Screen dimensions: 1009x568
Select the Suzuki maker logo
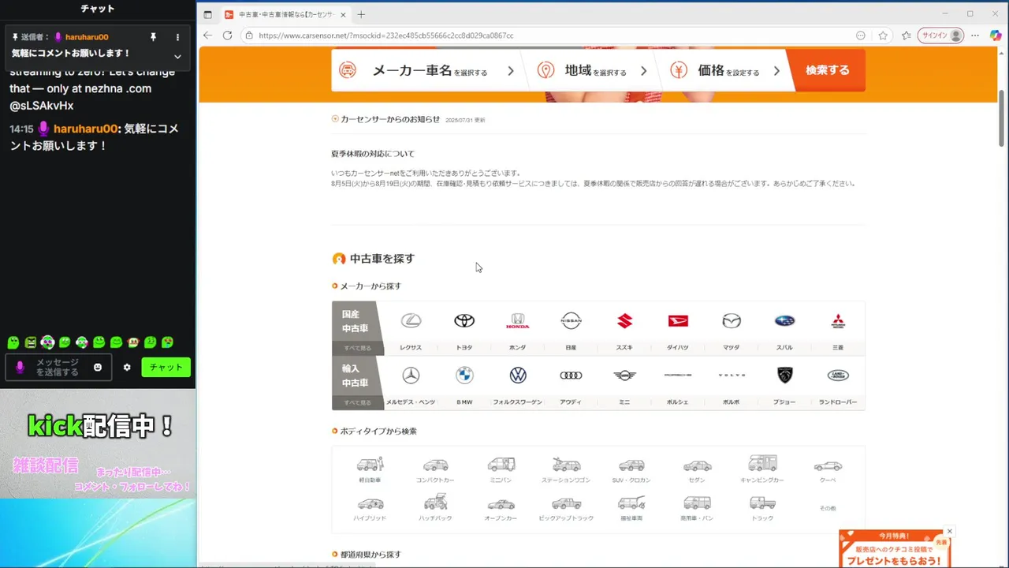tap(624, 320)
